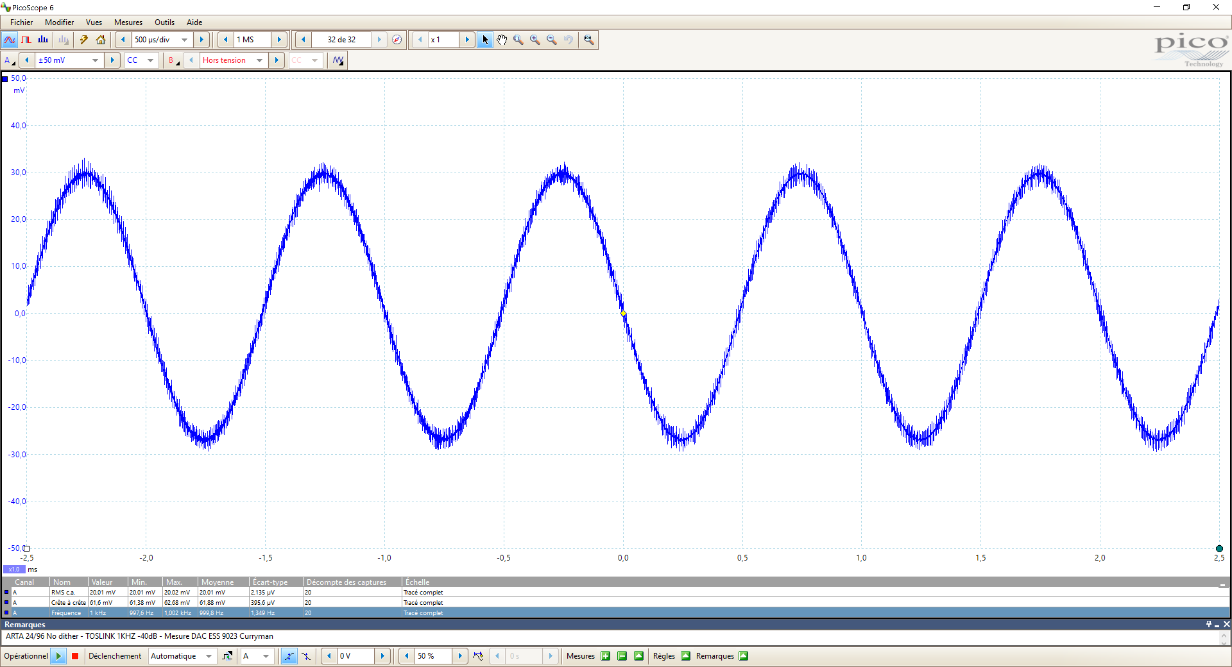Image resolution: width=1232 pixels, height=667 pixels.
Task: Click the x1.0 time axis scale label
Action: pyautogui.click(x=14, y=570)
